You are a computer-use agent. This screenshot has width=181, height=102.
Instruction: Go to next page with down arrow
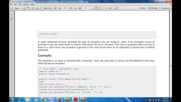(60, 8)
